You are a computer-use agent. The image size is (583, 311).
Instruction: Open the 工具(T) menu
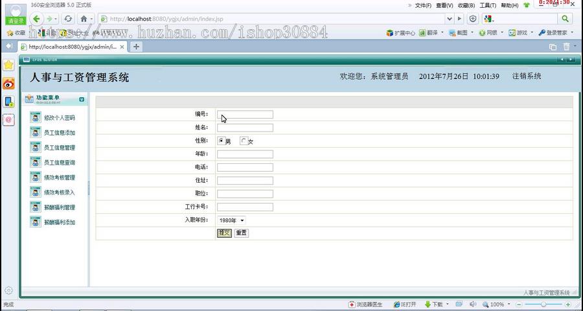[x=488, y=6]
